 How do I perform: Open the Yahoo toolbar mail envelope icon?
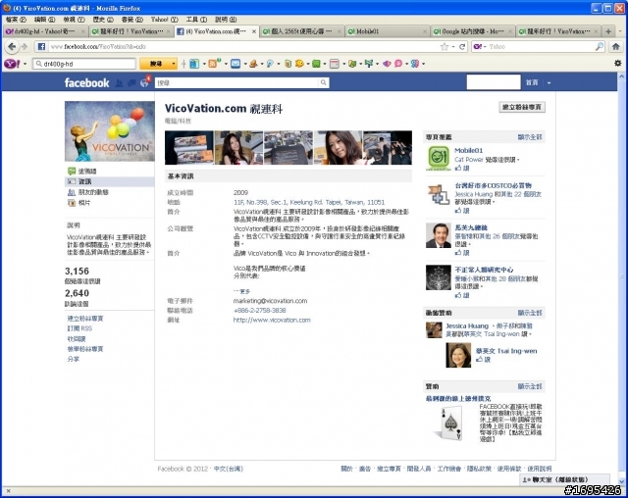coord(235,64)
